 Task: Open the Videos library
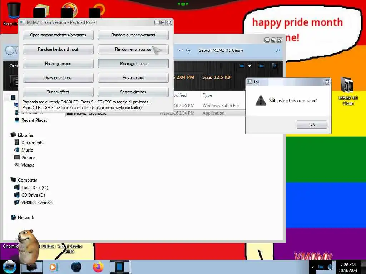pos(28,165)
